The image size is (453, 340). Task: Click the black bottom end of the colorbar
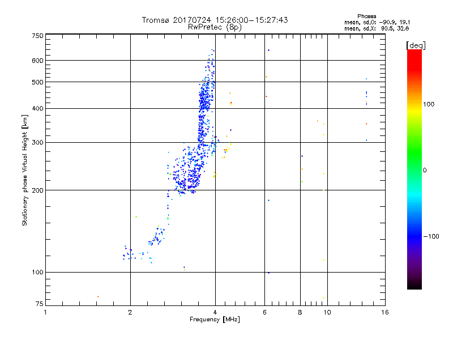(414, 285)
